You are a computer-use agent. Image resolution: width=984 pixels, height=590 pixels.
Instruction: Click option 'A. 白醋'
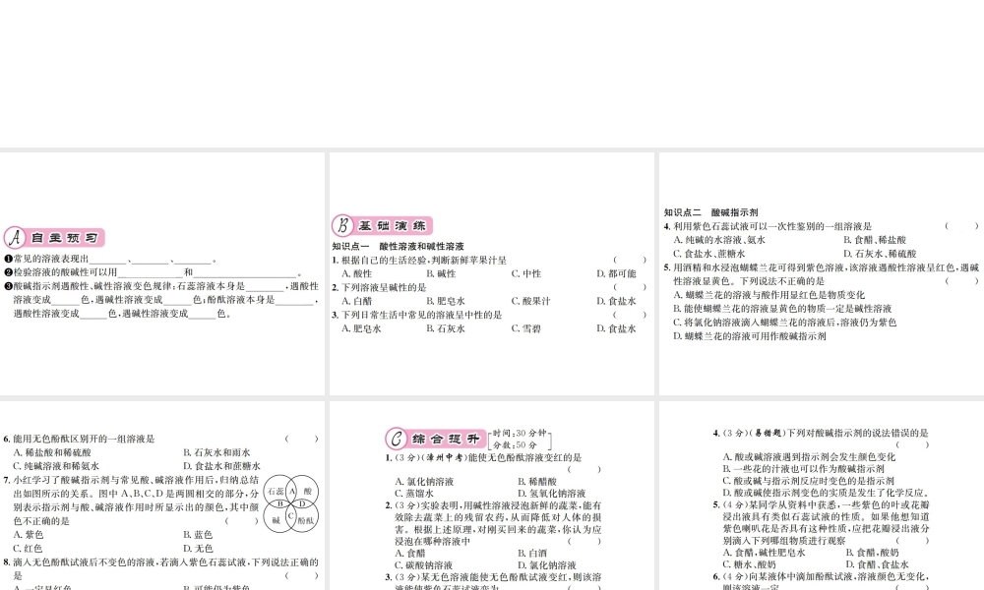(x=356, y=301)
